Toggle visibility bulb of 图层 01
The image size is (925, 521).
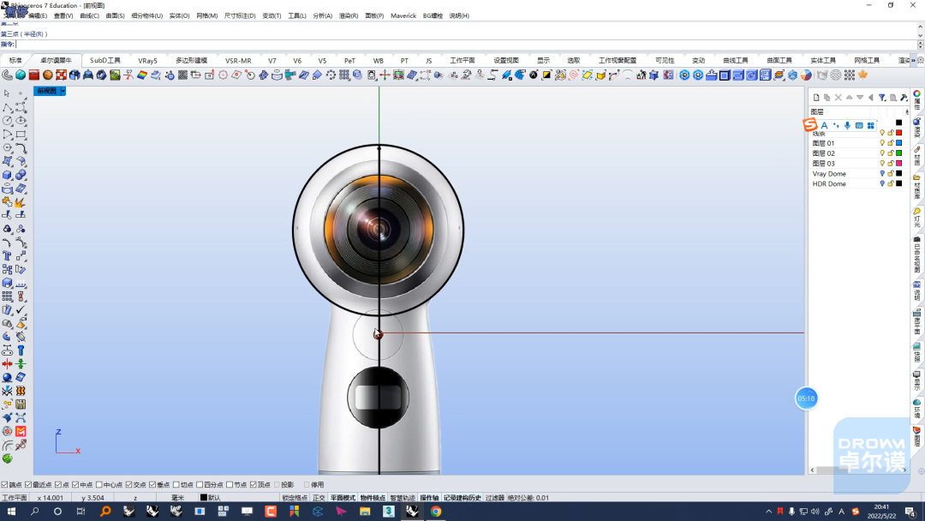(882, 143)
